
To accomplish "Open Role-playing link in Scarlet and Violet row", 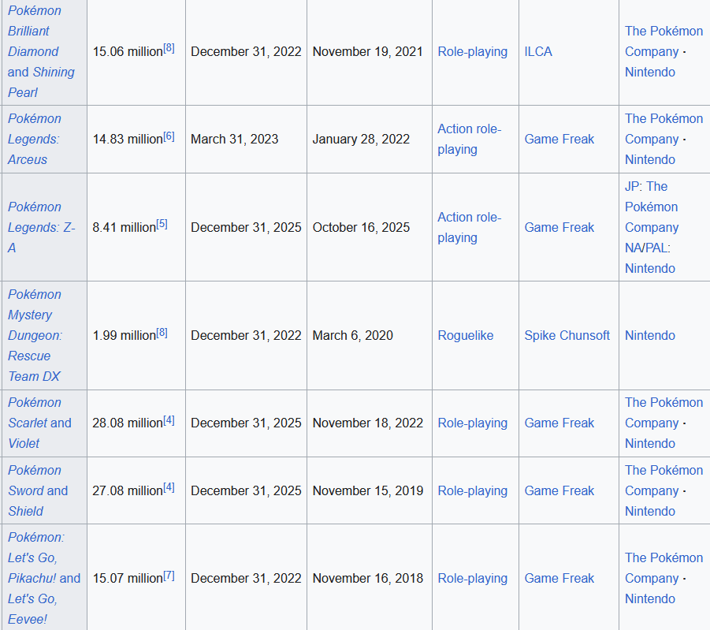I will point(472,423).
